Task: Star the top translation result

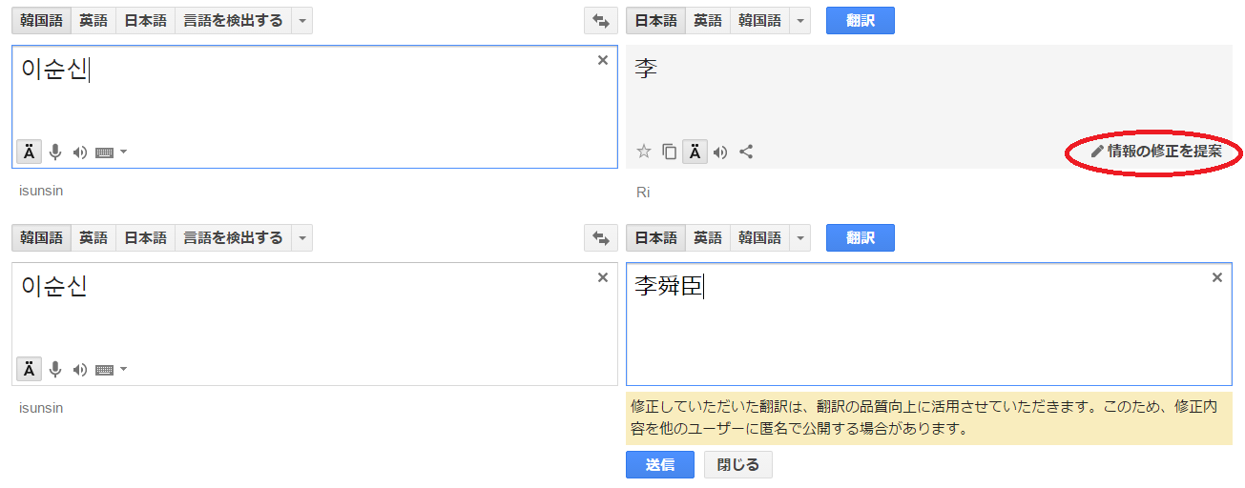Action: [x=644, y=152]
